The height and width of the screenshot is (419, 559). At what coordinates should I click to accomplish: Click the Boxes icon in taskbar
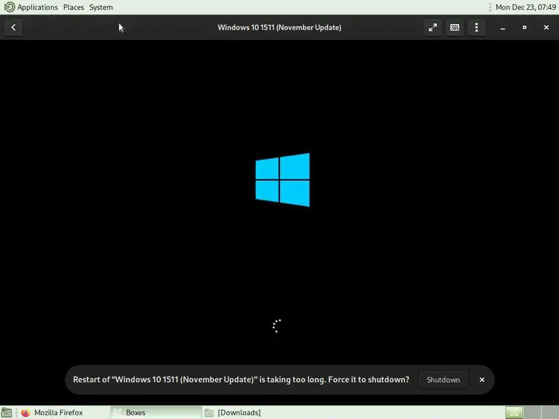117,412
